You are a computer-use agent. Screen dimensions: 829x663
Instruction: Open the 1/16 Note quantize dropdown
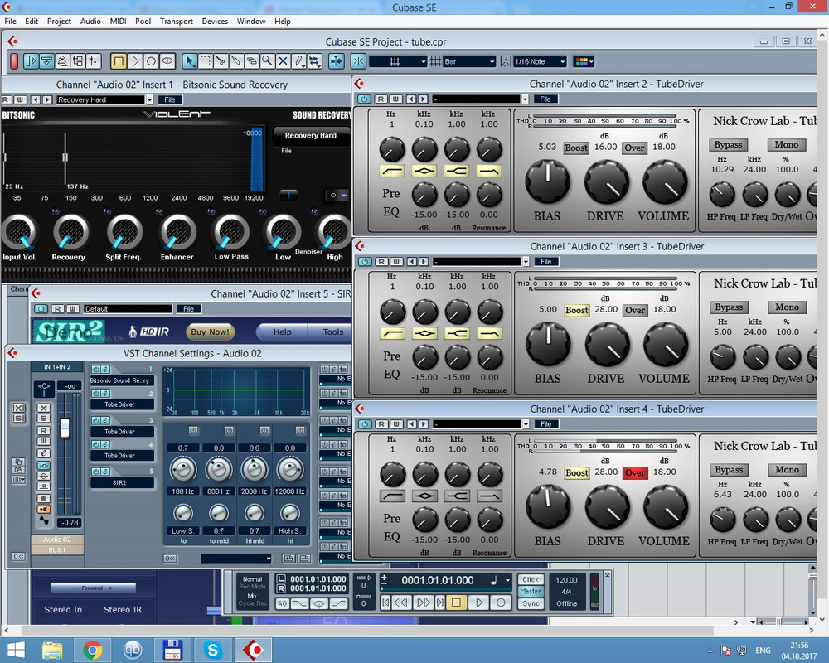point(540,61)
